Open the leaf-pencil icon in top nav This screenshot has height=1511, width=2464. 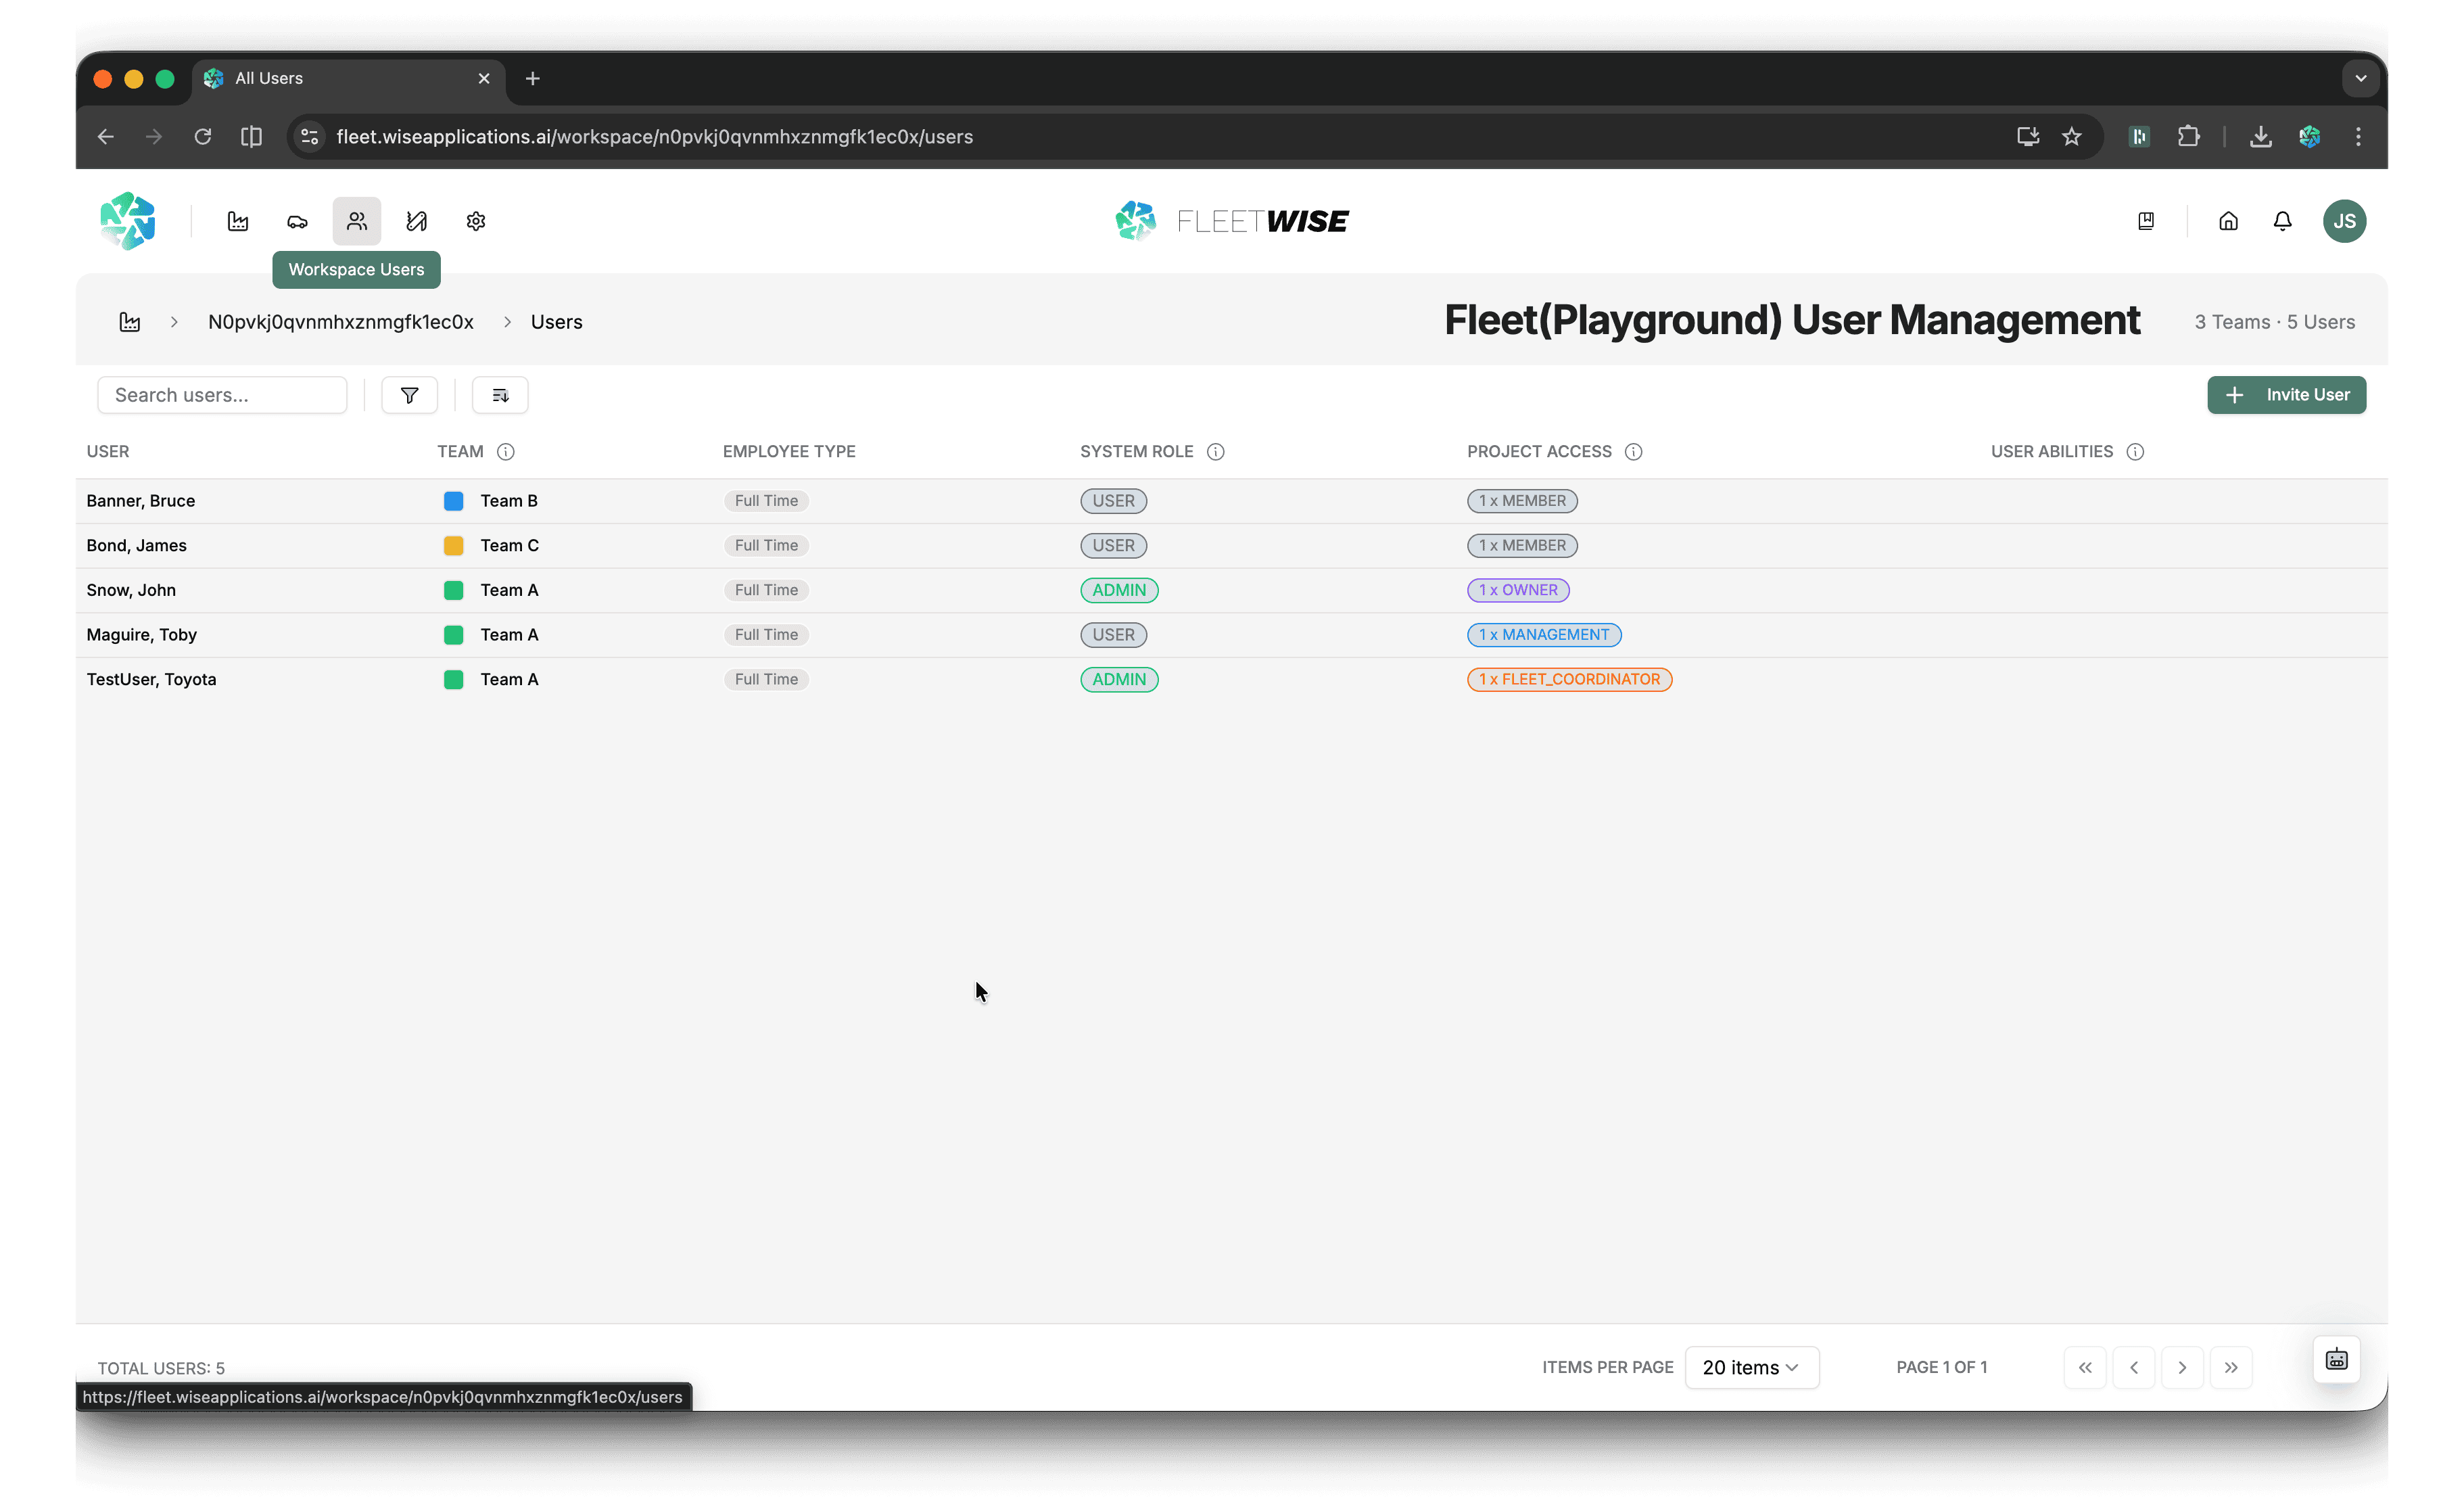pyautogui.click(x=417, y=221)
